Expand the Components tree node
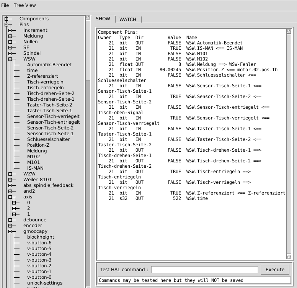297x288 pixels. [x=6, y=19]
